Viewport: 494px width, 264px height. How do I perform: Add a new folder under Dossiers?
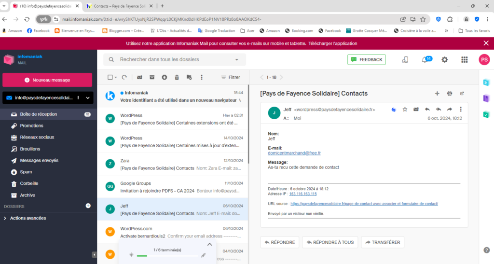(x=88, y=206)
